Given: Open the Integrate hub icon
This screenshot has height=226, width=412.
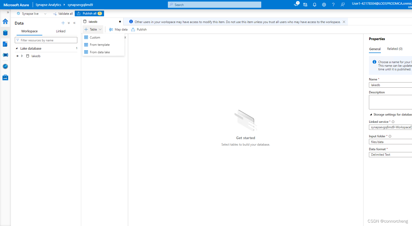Looking at the screenshot, I should point(5,55).
